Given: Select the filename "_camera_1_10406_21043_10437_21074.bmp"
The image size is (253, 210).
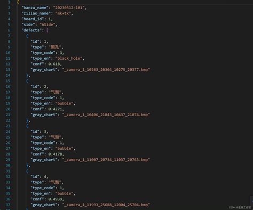Looking at the screenshot, I should [106, 115].
